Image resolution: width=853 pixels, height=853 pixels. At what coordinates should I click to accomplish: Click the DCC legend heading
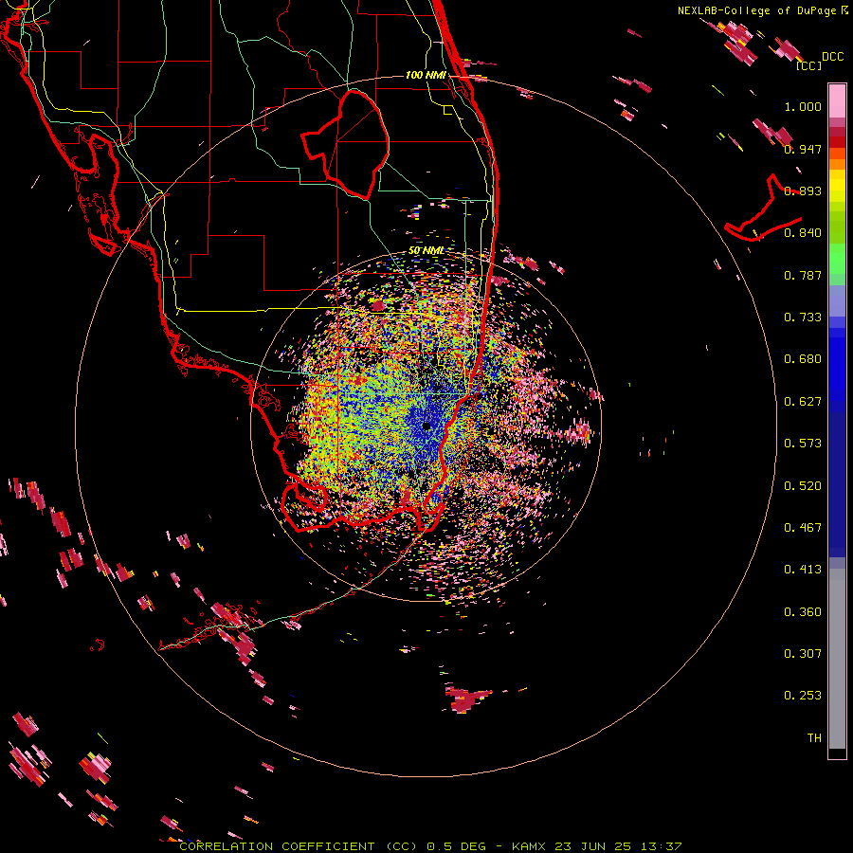(x=832, y=57)
